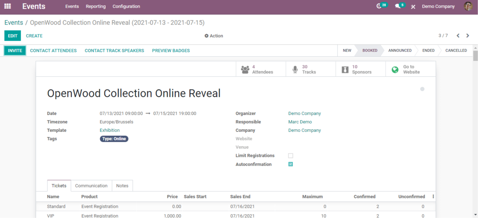The height and width of the screenshot is (218, 478).
Task: Click the Go to Website globe button
Action: click(411, 69)
